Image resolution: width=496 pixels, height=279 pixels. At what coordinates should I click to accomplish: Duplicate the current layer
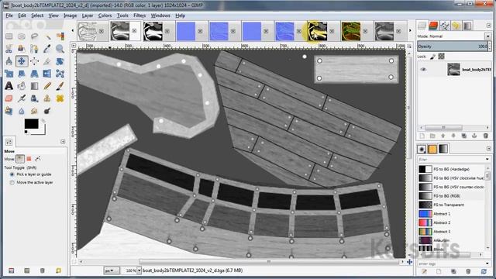coord(463,136)
